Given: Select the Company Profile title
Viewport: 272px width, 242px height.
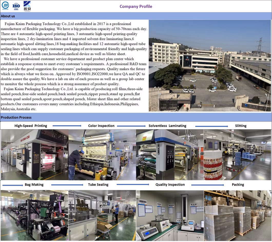Looking at the screenshot, I should tap(136, 6).
